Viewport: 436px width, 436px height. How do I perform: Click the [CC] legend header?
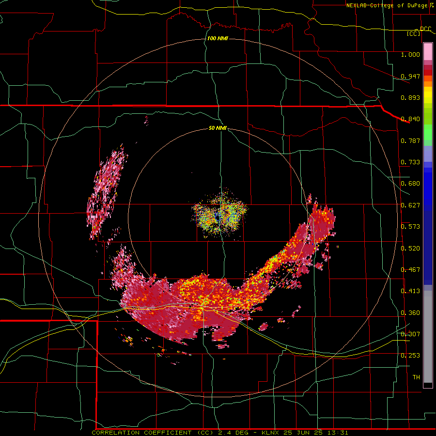pos(413,33)
